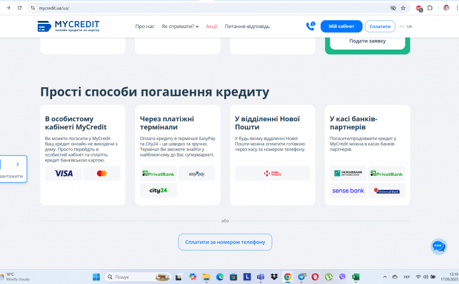Switch site language to UA

pyautogui.click(x=409, y=26)
